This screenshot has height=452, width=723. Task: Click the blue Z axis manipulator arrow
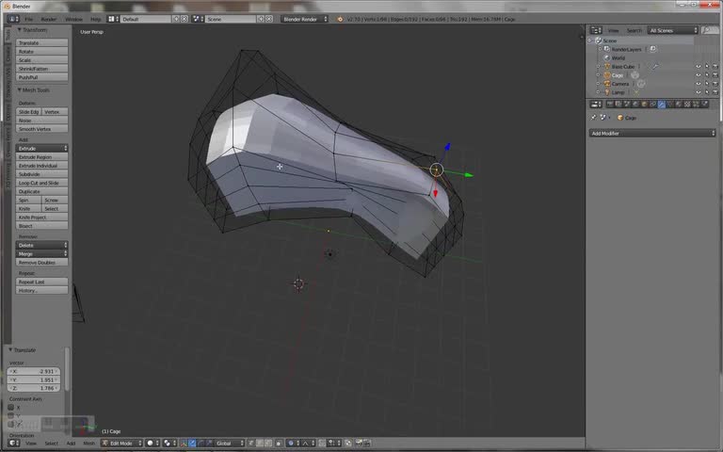pos(447,147)
